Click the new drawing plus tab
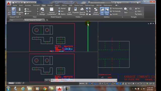This screenshot has height=91, width=161. tap(47, 20)
